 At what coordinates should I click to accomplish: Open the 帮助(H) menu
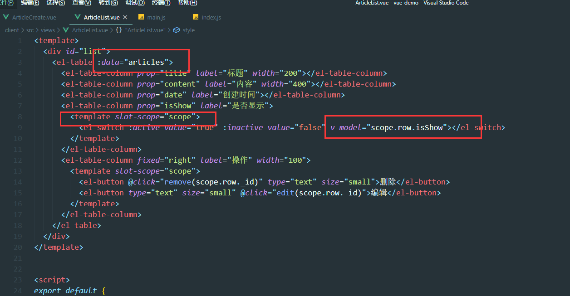click(x=187, y=3)
